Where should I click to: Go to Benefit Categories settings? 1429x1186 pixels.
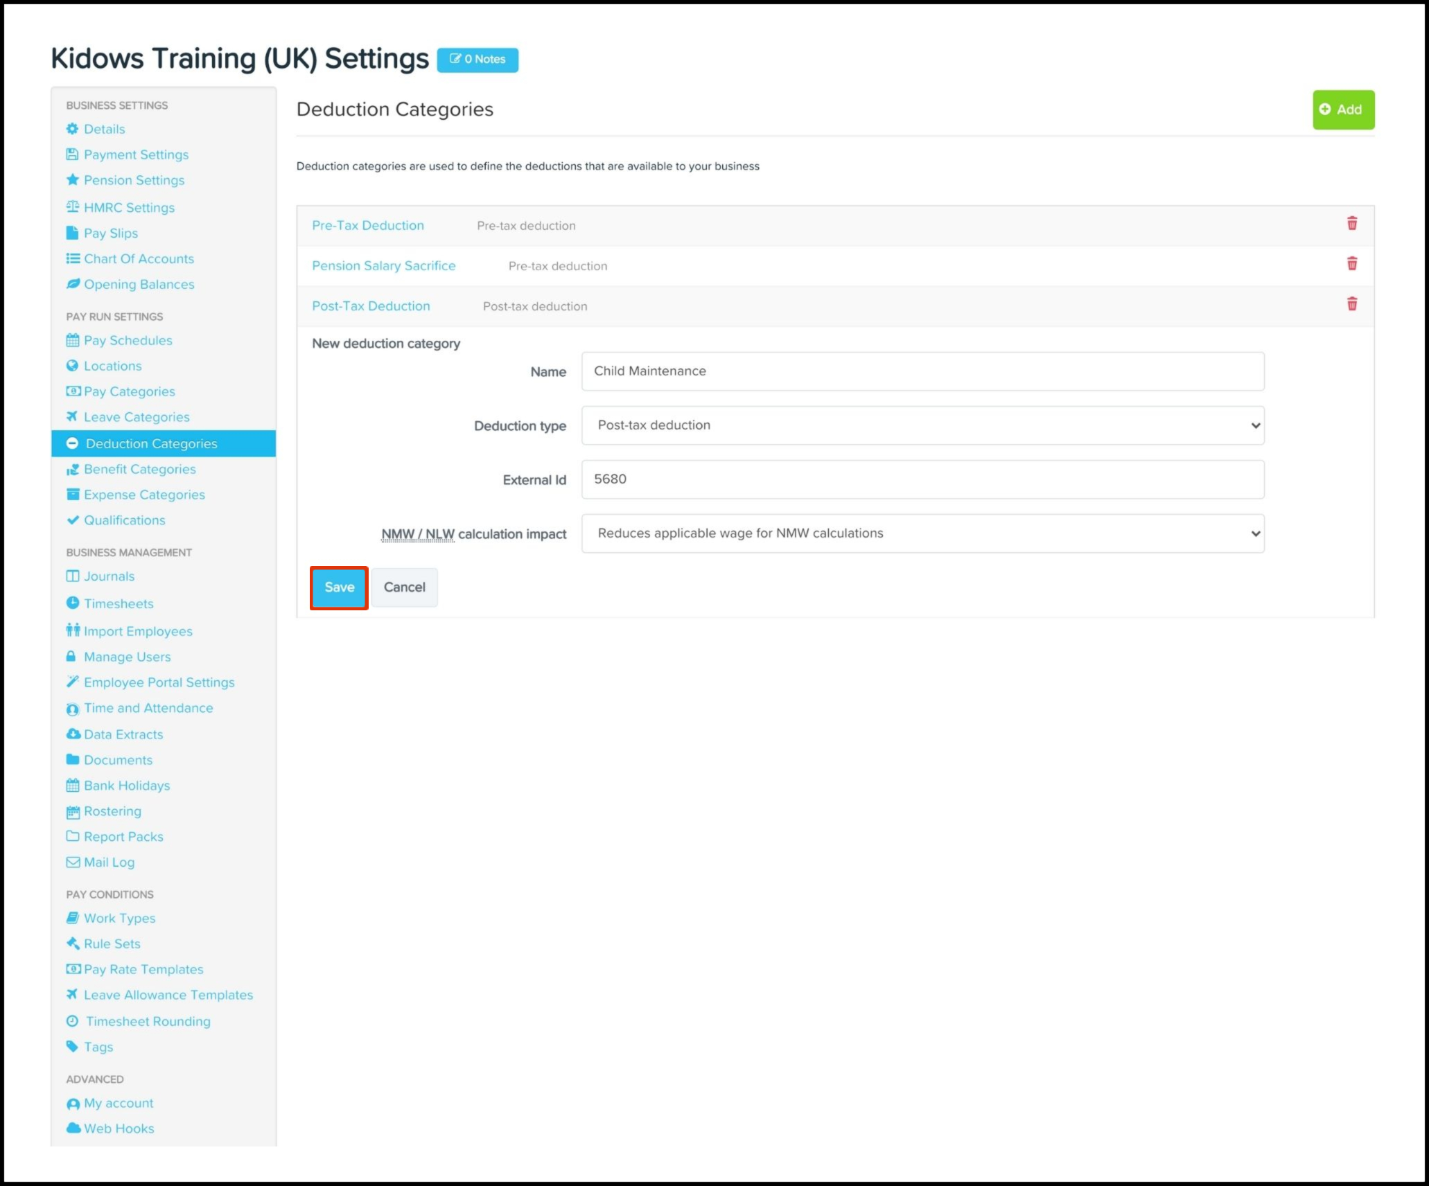tap(139, 469)
